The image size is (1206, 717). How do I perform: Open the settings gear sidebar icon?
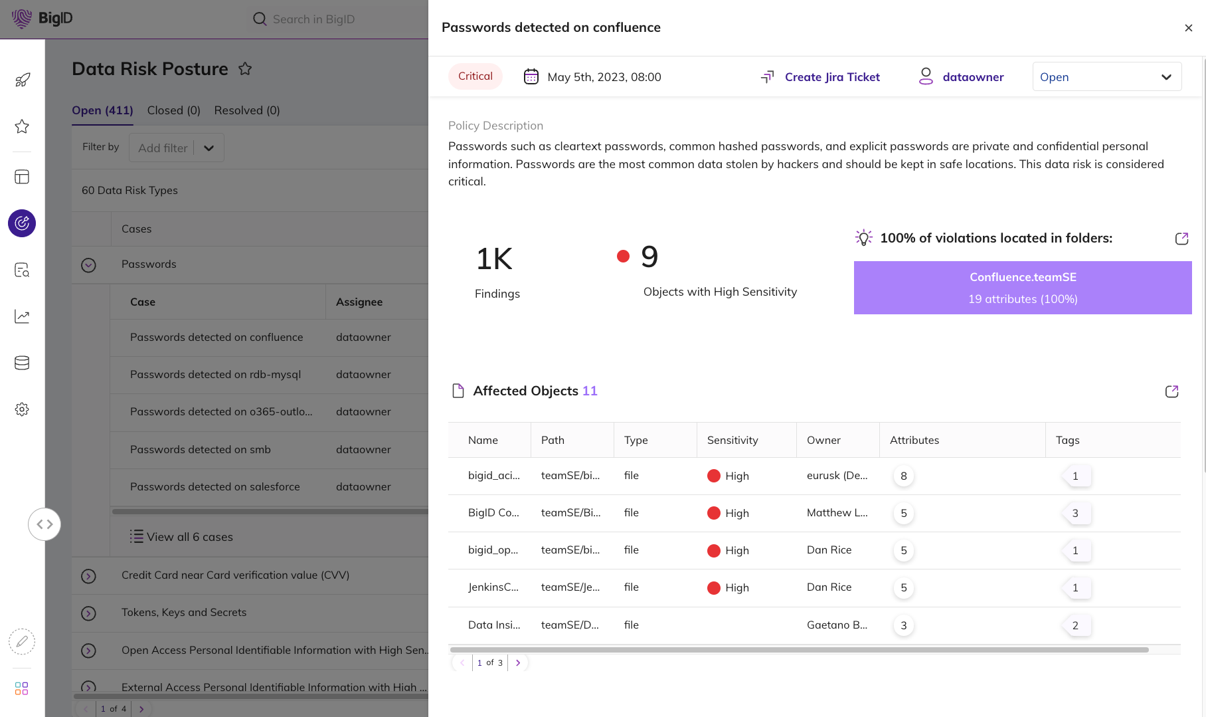(x=22, y=409)
